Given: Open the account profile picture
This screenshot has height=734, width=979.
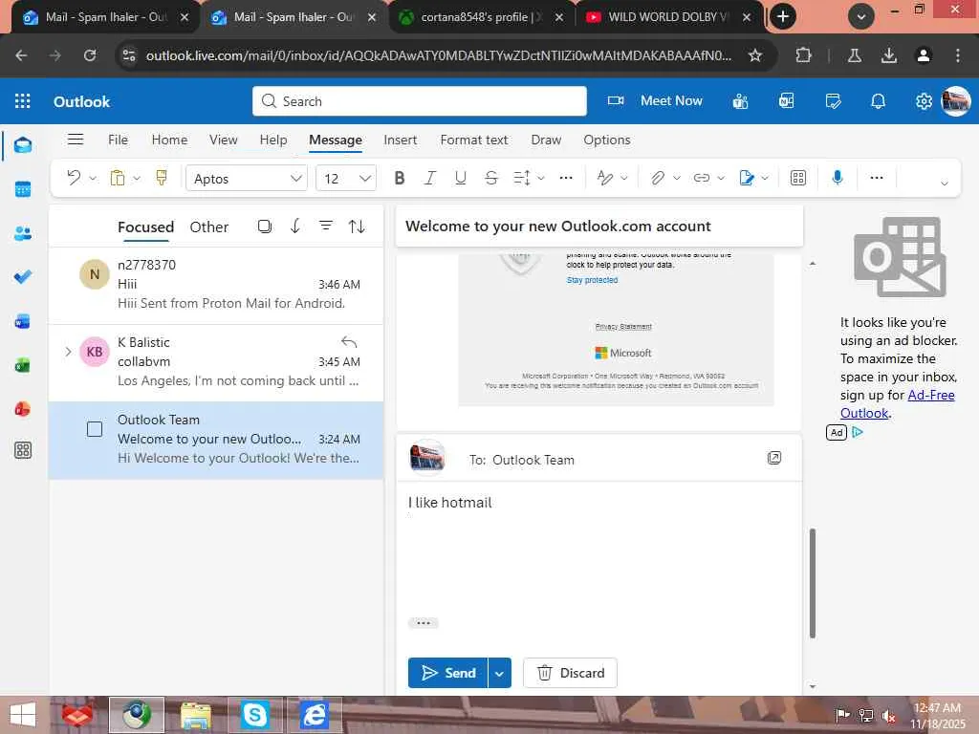Looking at the screenshot, I should click(956, 101).
